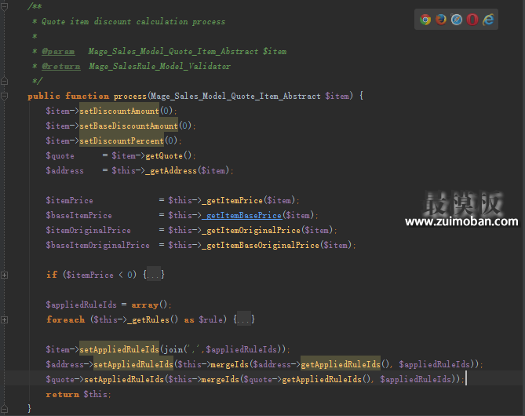The height and width of the screenshot is (416, 525).
Task: Expand the folded foreach rules block
Action: (x=5, y=320)
